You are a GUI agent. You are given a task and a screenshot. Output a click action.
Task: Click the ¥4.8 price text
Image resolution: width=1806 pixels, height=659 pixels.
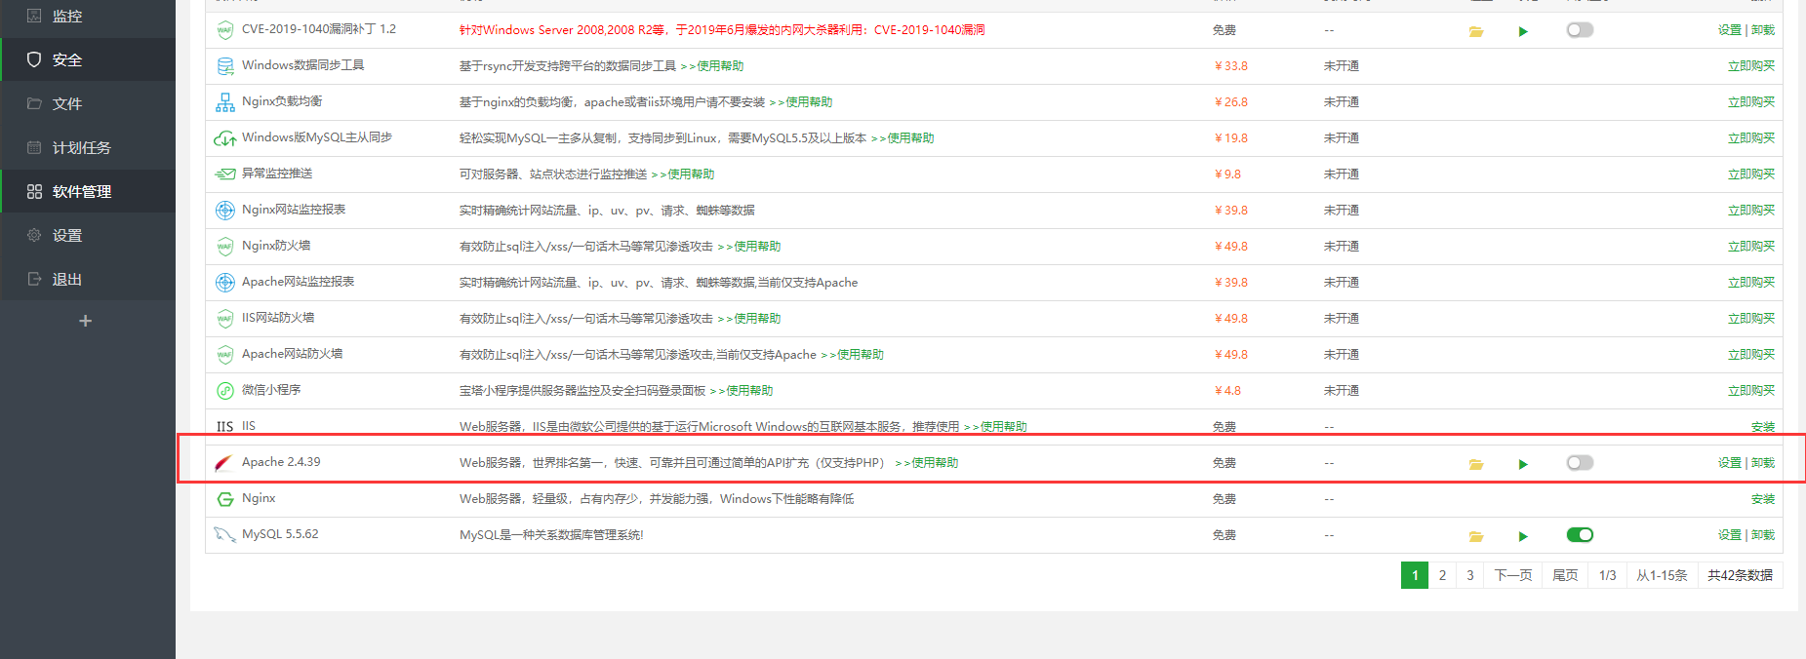coord(1227,391)
